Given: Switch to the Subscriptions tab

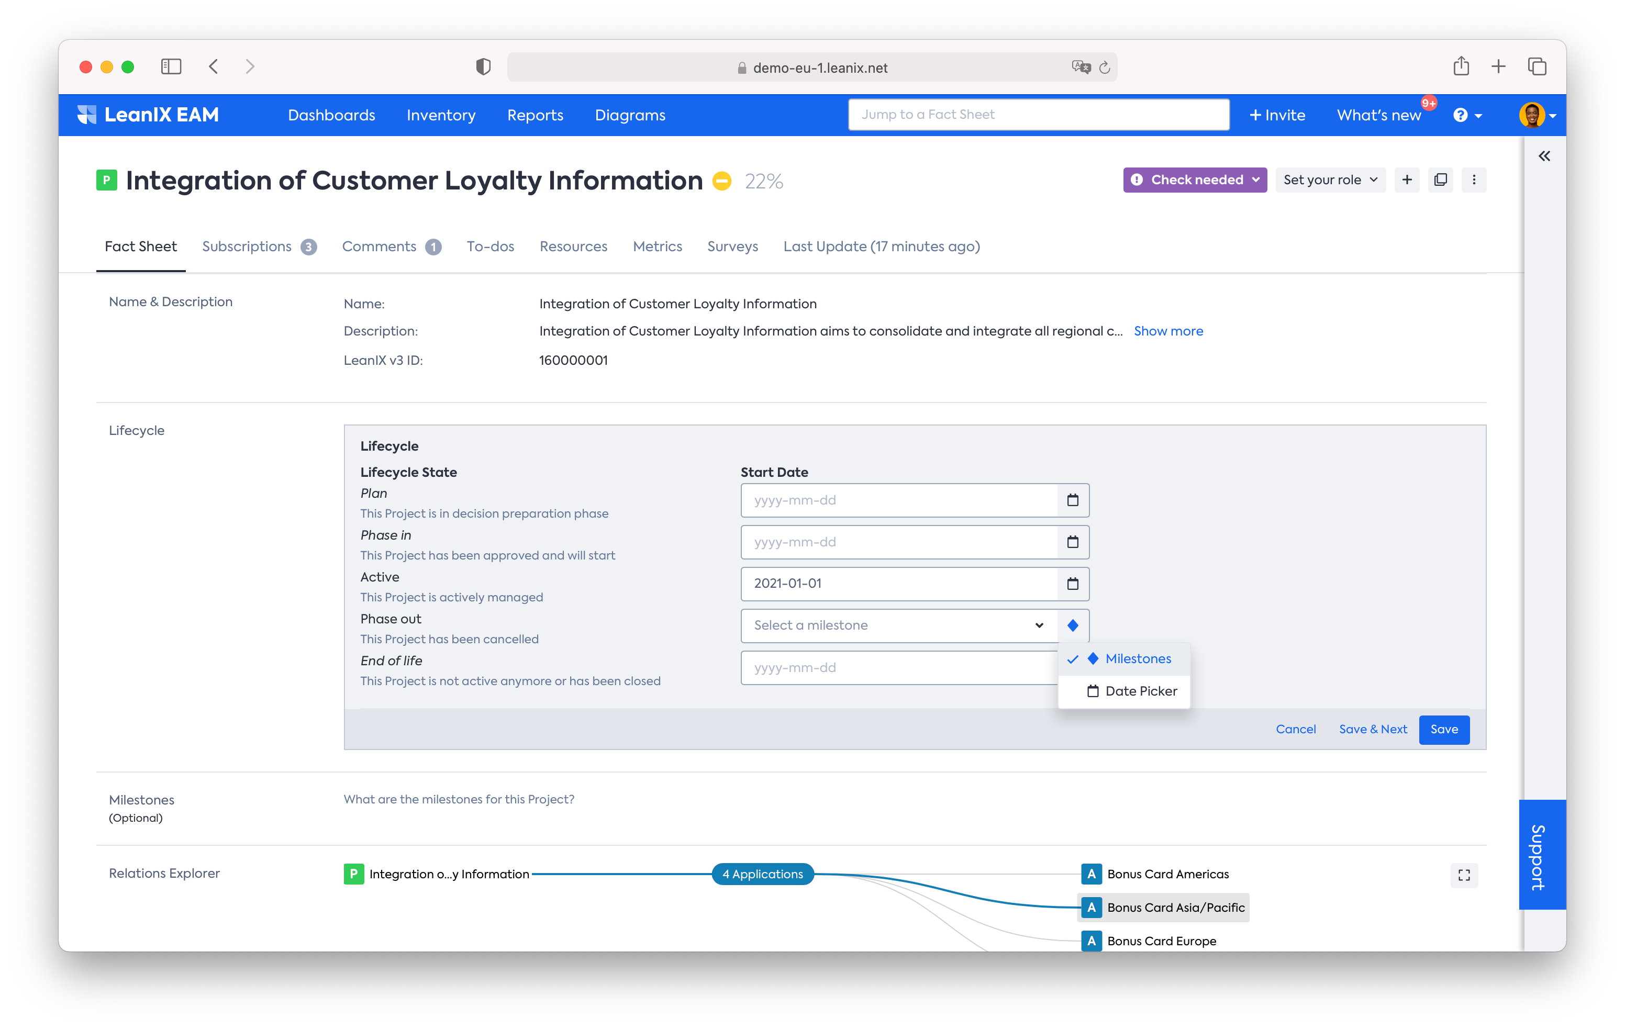Looking at the screenshot, I should 259,247.
